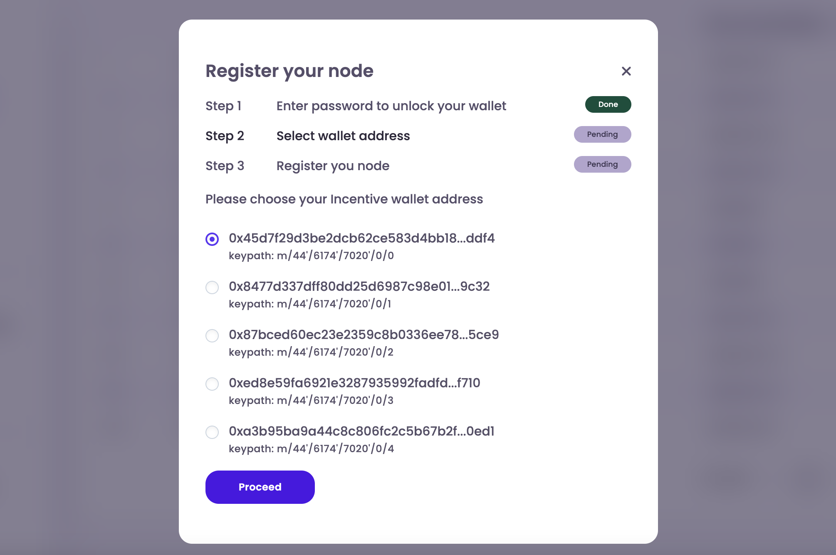This screenshot has width=836, height=555.
Task: Choose the wallet address ending in 9c32
Action: point(212,287)
